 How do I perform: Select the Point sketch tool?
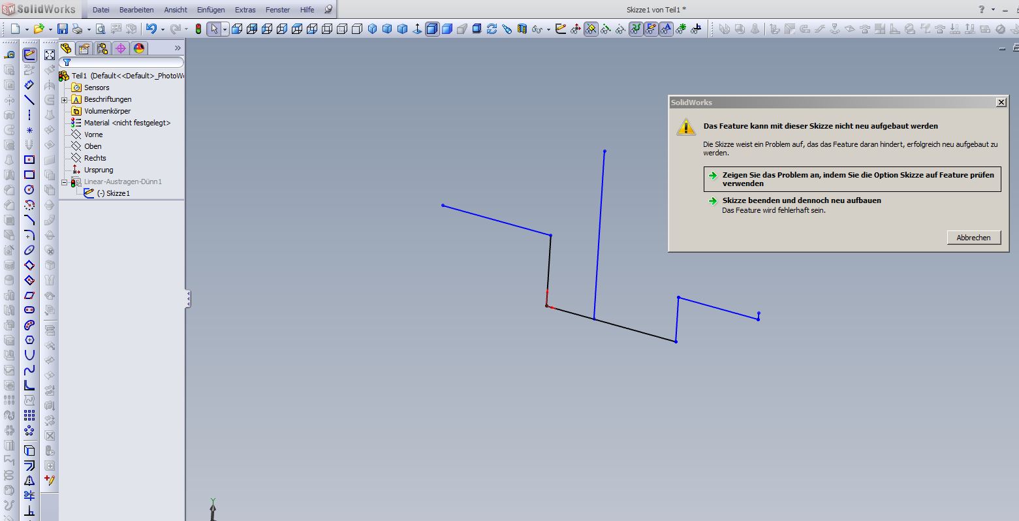29,130
